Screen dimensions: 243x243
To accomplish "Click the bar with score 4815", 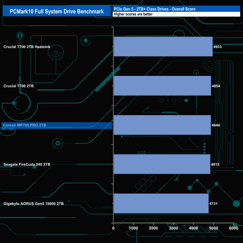I will [162, 164].
